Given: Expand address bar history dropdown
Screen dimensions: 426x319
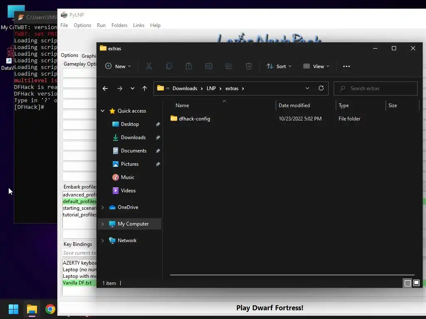Looking at the screenshot, I should 307,88.
